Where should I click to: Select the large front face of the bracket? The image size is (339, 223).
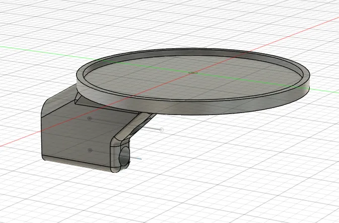[76, 138]
